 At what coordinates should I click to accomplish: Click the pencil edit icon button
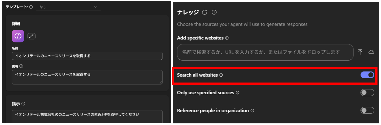pos(32,36)
